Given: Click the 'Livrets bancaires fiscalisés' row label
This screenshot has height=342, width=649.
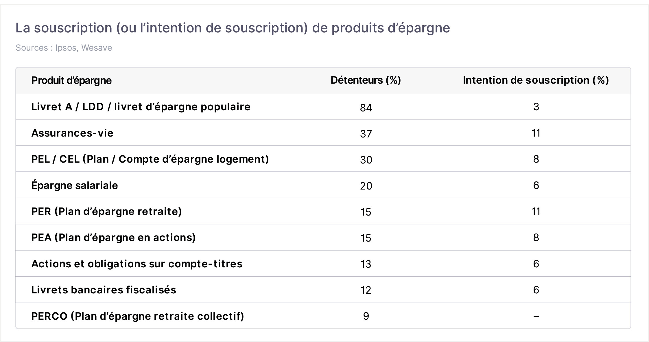Looking at the screenshot, I should click(x=104, y=290).
